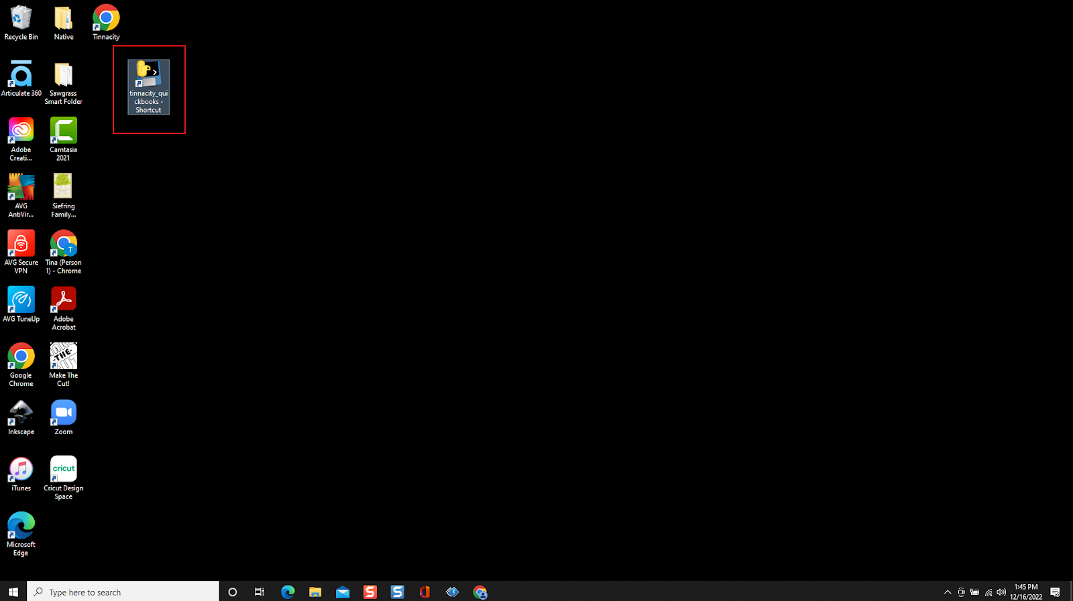Open the blue diamond taskbar app

tap(453, 592)
